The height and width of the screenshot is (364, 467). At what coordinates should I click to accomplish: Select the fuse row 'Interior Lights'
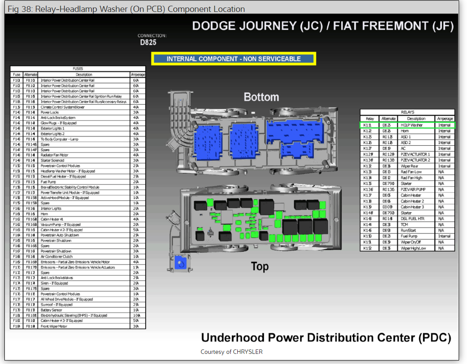[x=78, y=209]
